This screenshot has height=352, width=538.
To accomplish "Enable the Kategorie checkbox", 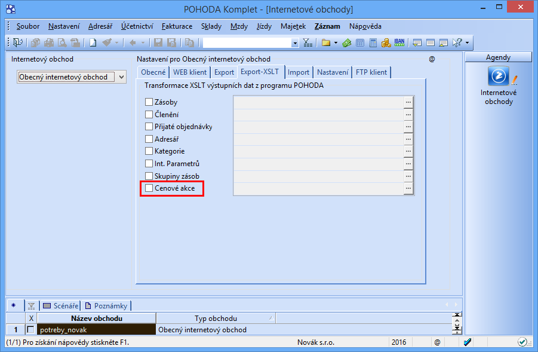I will click(149, 151).
